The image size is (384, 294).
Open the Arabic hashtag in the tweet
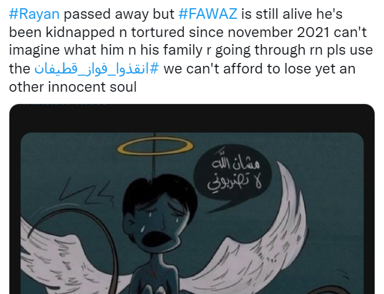[x=96, y=69]
